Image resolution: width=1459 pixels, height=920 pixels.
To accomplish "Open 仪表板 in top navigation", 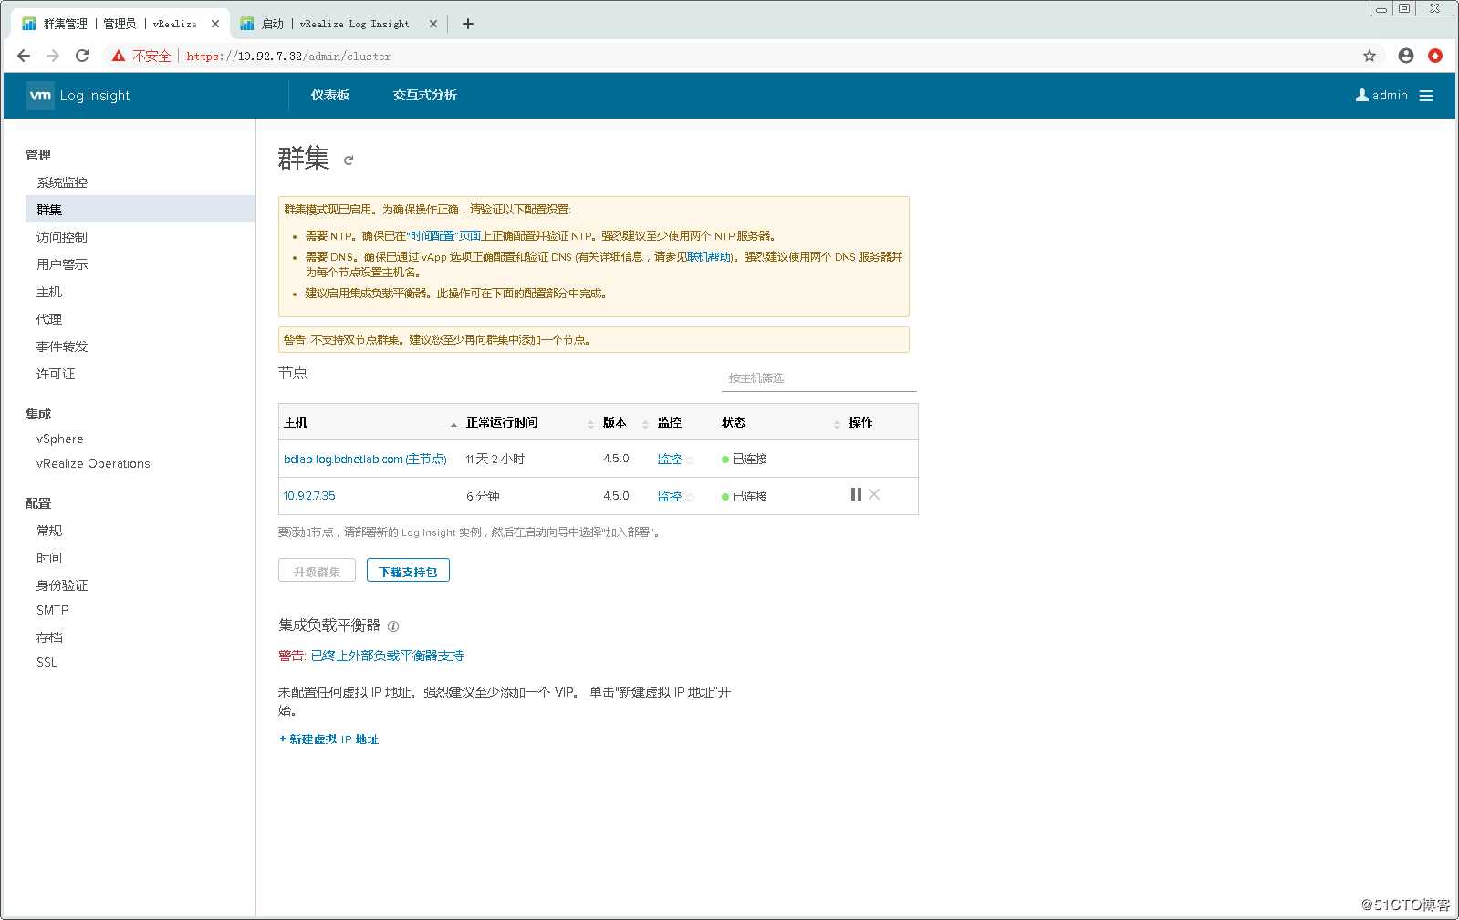I will (330, 96).
